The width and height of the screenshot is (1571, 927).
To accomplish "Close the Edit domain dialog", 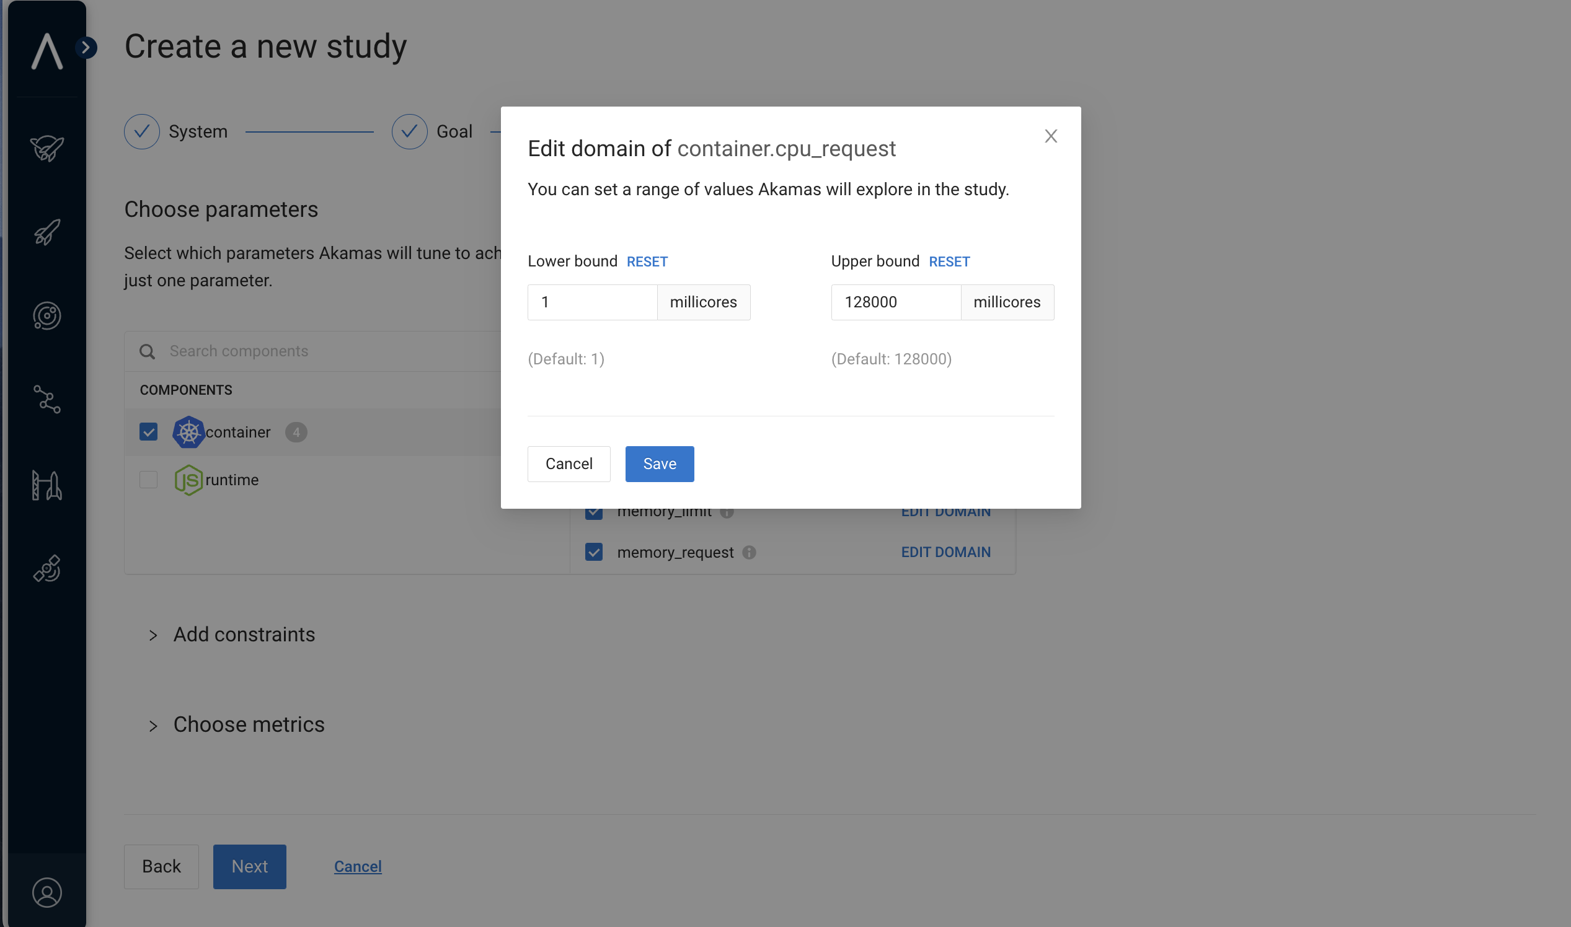I will pyautogui.click(x=1050, y=136).
